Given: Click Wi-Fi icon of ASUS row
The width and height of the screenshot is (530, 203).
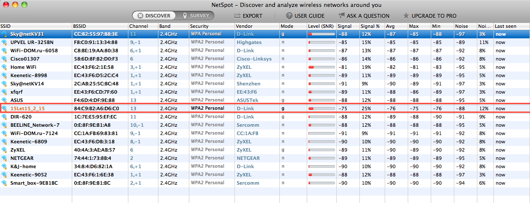Looking at the screenshot, I should (x=4, y=100).
